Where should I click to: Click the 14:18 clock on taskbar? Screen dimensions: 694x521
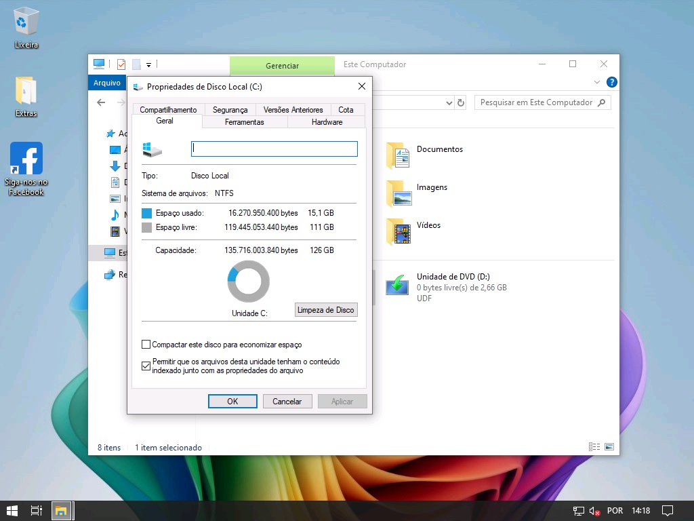click(640, 511)
